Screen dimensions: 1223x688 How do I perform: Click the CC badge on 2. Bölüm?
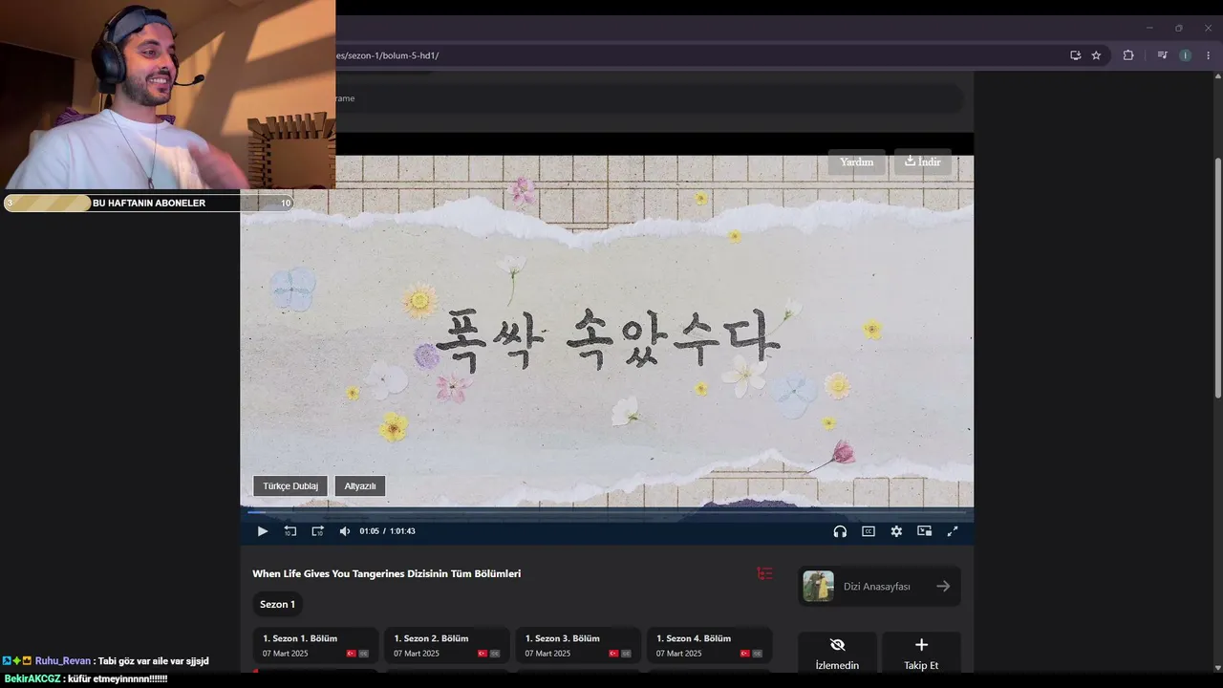495,654
